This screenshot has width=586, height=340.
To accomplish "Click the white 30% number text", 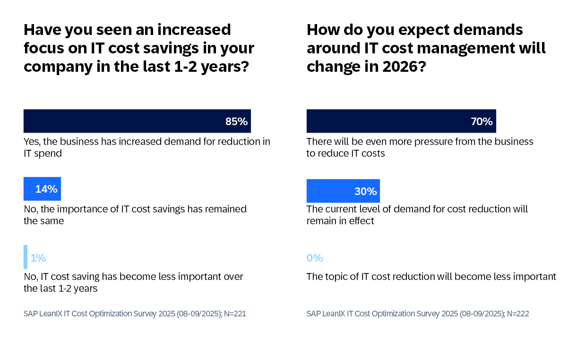I will tap(365, 191).
